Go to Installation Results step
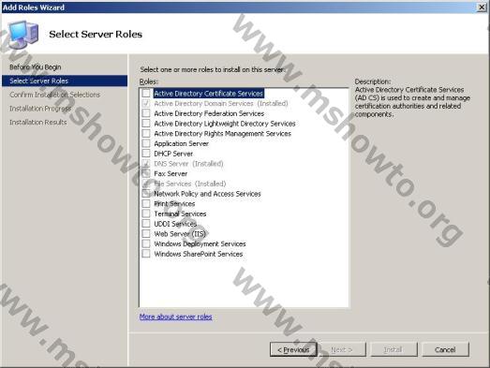 (x=38, y=122)
